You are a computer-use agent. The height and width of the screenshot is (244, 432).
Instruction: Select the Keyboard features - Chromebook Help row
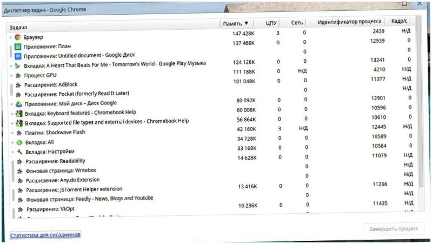(211, 111)
